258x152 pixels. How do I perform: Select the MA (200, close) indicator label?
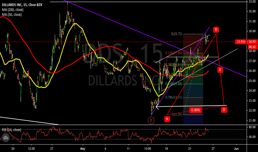(x=13, y=10)
